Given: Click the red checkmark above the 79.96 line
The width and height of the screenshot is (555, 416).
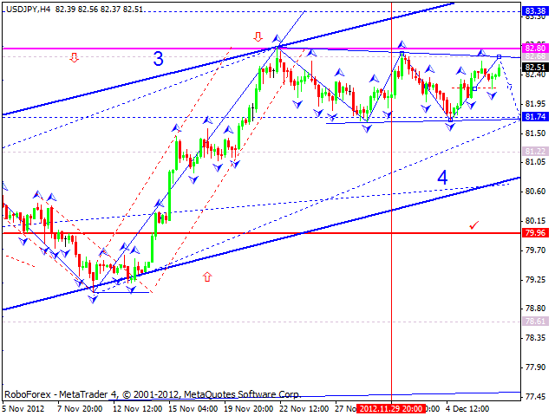Looking at the screenshot, I should coord(473,224).
